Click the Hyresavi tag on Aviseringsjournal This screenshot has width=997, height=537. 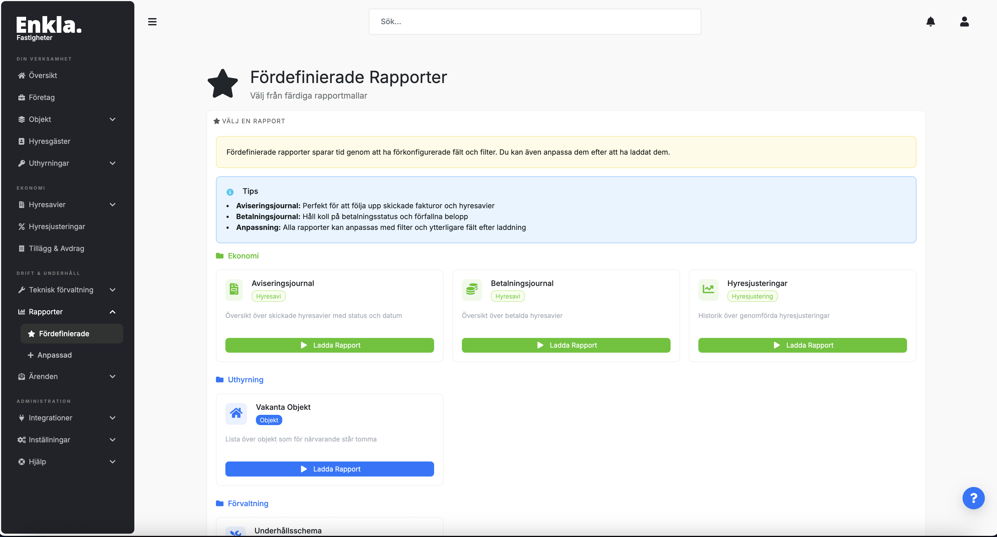point(268,296)
